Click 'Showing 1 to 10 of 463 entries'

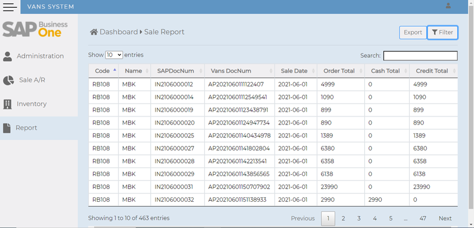coord(129,218)
